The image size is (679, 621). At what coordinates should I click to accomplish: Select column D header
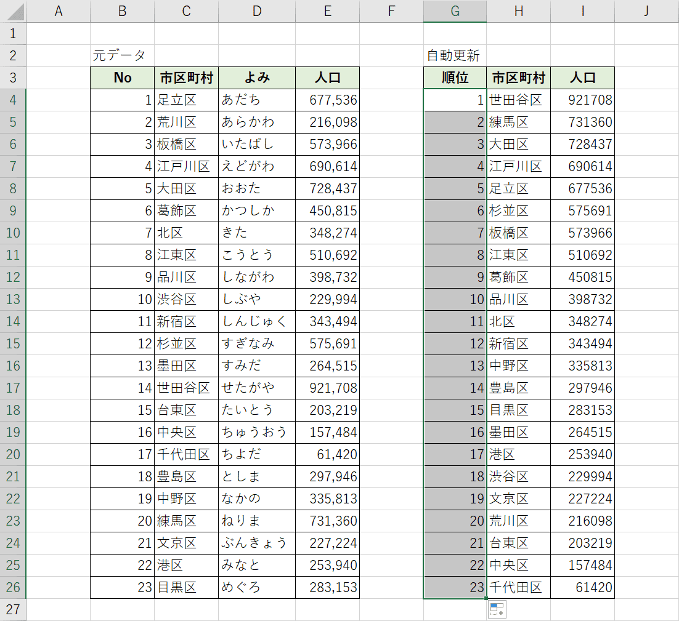[x=257, y=11]
